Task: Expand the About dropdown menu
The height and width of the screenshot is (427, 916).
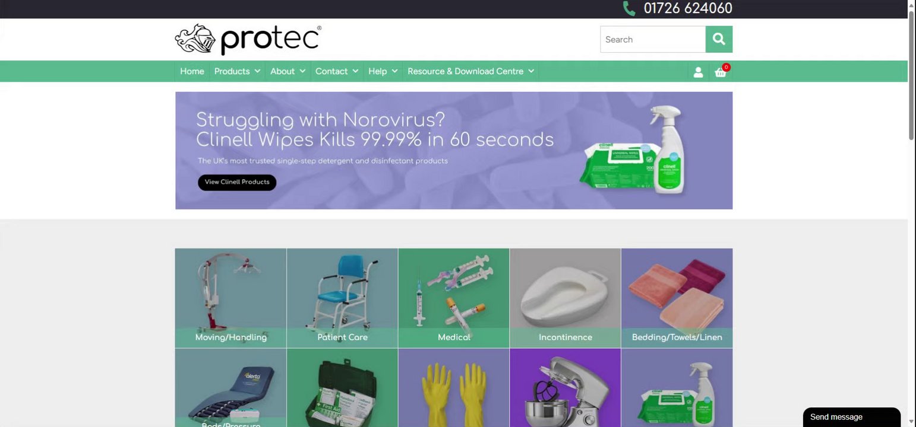Action: [288, 71]
